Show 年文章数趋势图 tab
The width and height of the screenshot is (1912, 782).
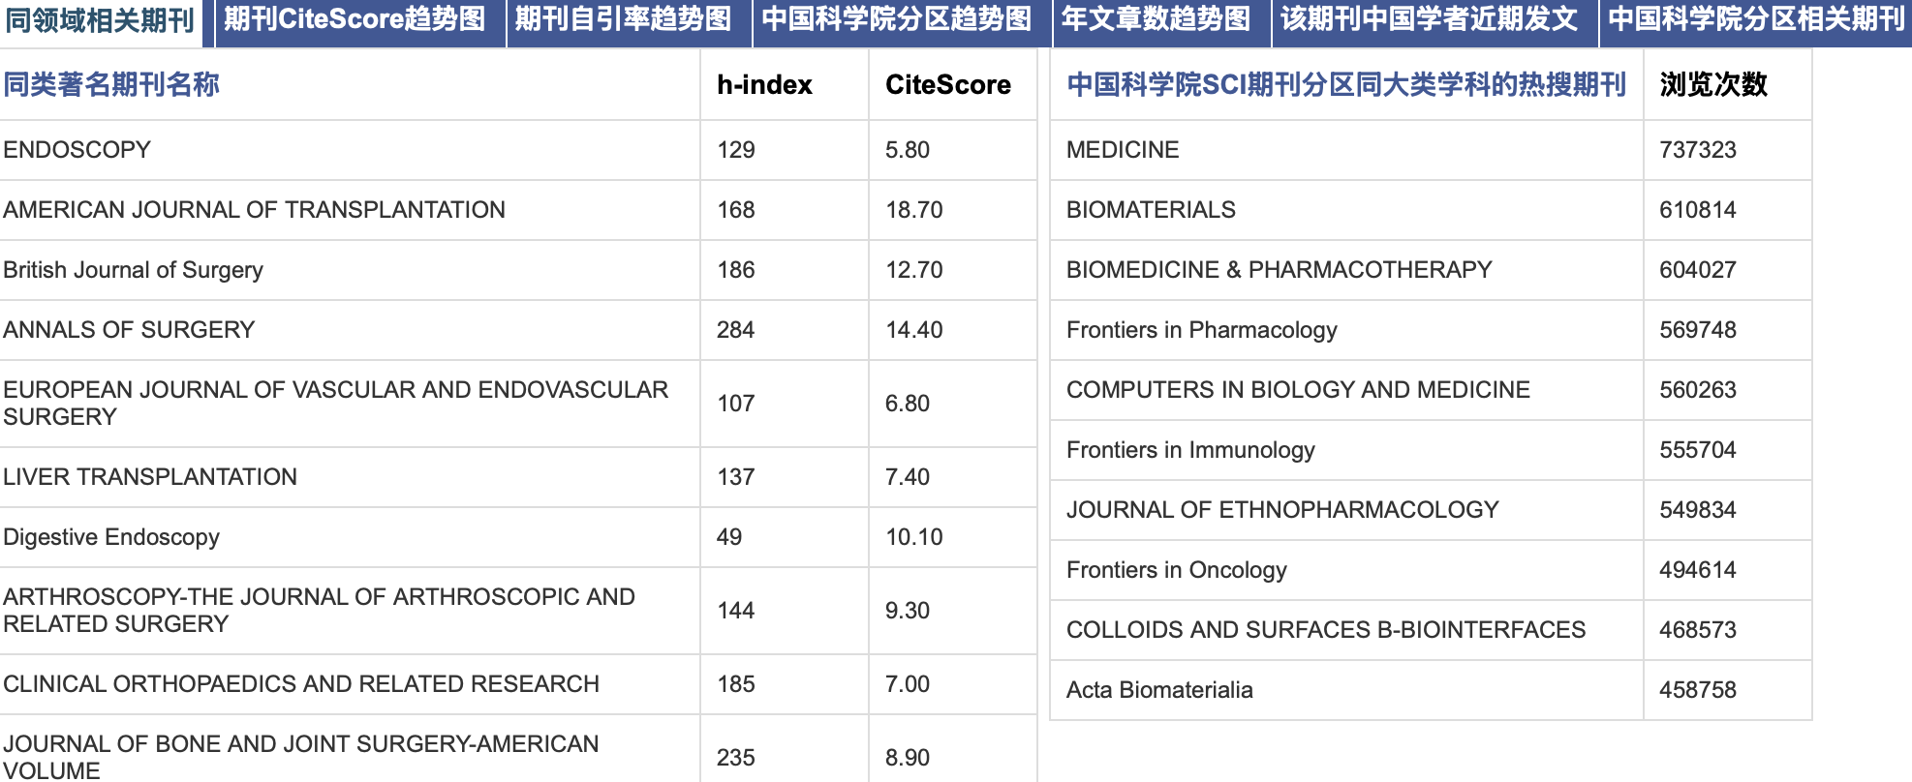tap(1156, 19)
